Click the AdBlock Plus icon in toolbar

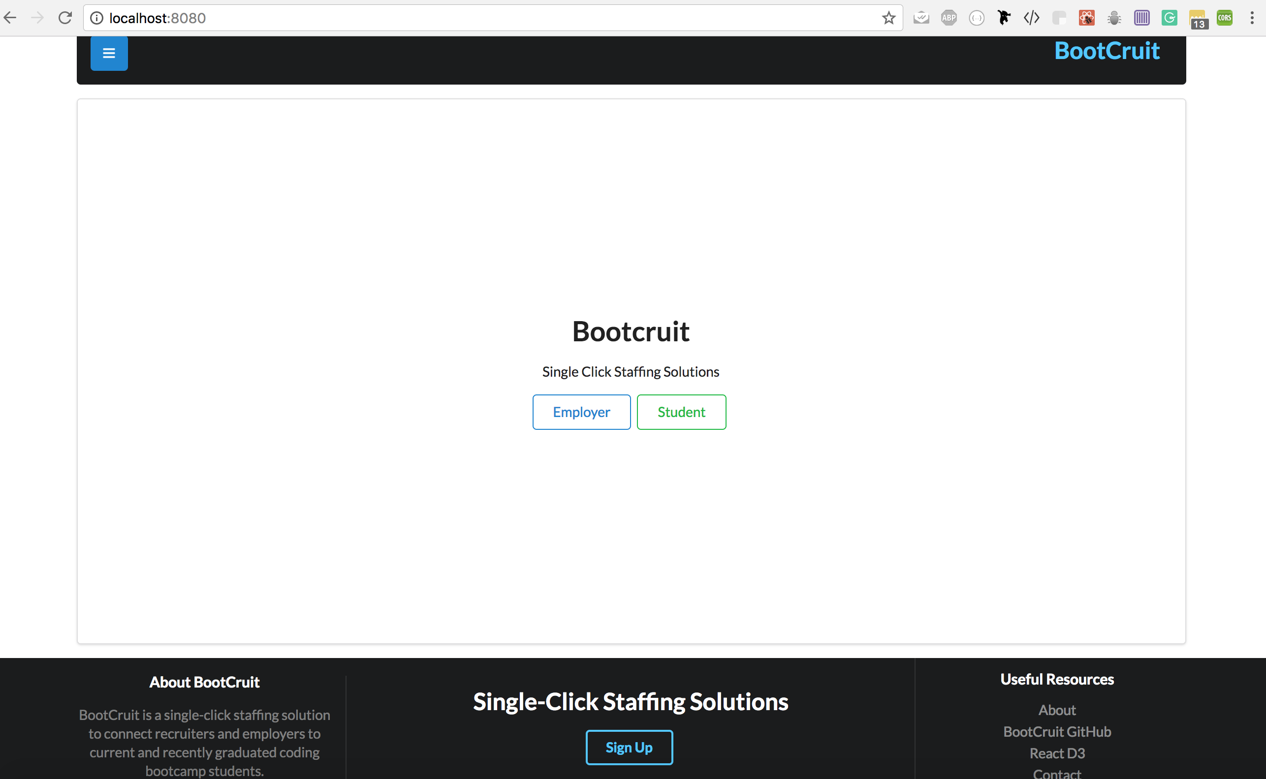pos(949,16)
